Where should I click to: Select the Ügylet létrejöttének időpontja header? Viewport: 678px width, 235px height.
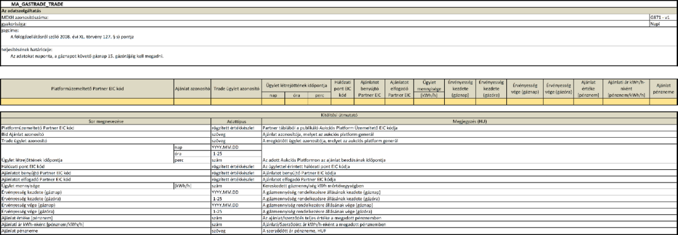[296, 85]
